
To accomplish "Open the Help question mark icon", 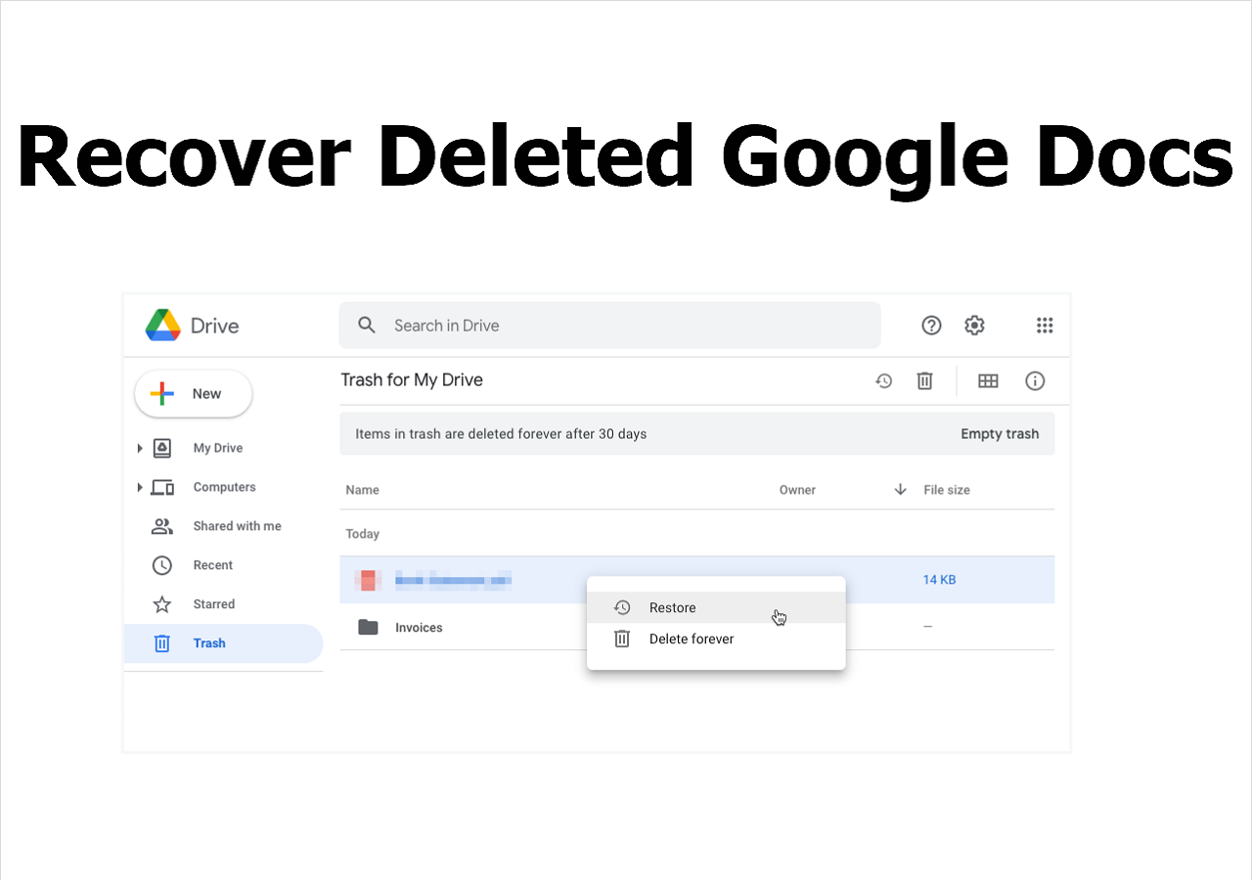I will coord(931,326).
